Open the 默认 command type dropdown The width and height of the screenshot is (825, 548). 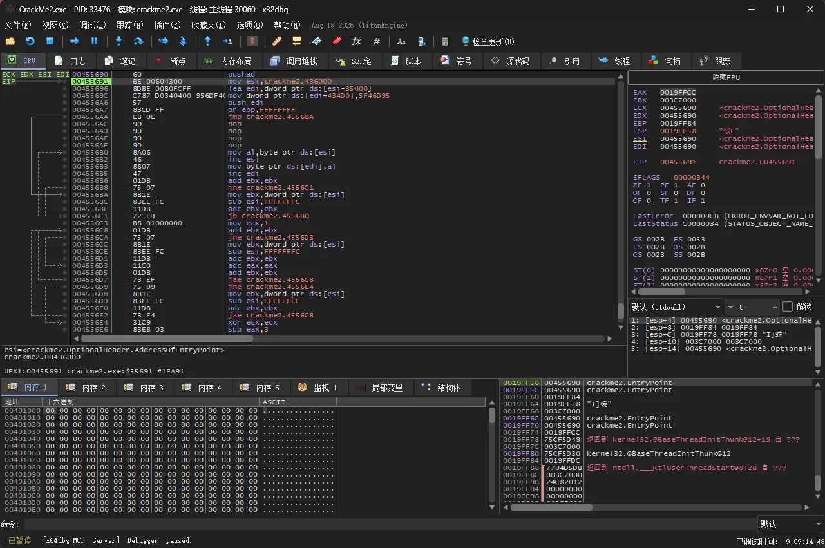pos(790,524)
